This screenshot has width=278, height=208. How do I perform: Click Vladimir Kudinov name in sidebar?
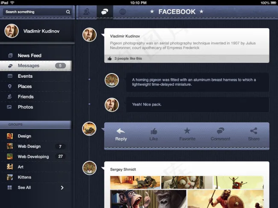(41, 31)
